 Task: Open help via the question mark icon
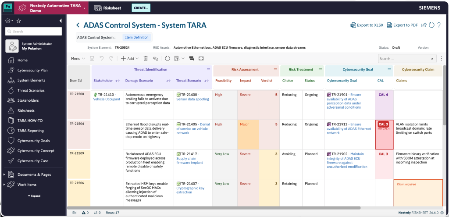[x=439, y=25]
